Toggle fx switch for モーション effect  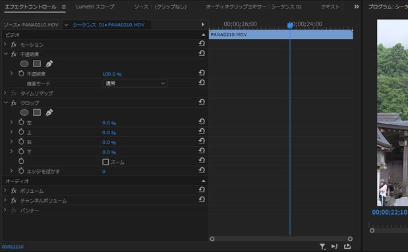(14, 45)
